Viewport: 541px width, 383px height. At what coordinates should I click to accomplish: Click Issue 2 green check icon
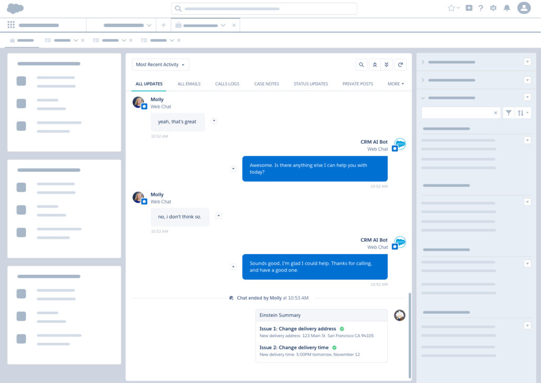click(x=334, y=348)
